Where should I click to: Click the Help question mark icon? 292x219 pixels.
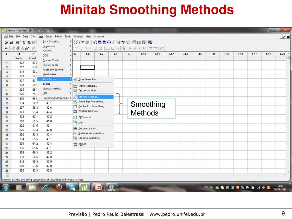point(82,42)
